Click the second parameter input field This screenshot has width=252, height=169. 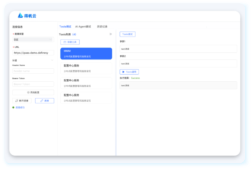(178, 64)
